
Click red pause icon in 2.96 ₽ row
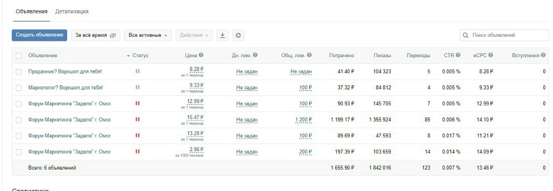138,152
